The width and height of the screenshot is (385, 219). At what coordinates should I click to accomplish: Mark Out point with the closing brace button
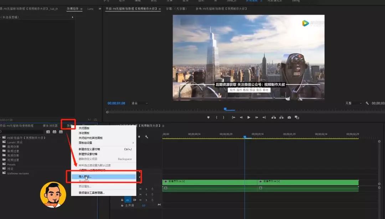coord(224,118)
